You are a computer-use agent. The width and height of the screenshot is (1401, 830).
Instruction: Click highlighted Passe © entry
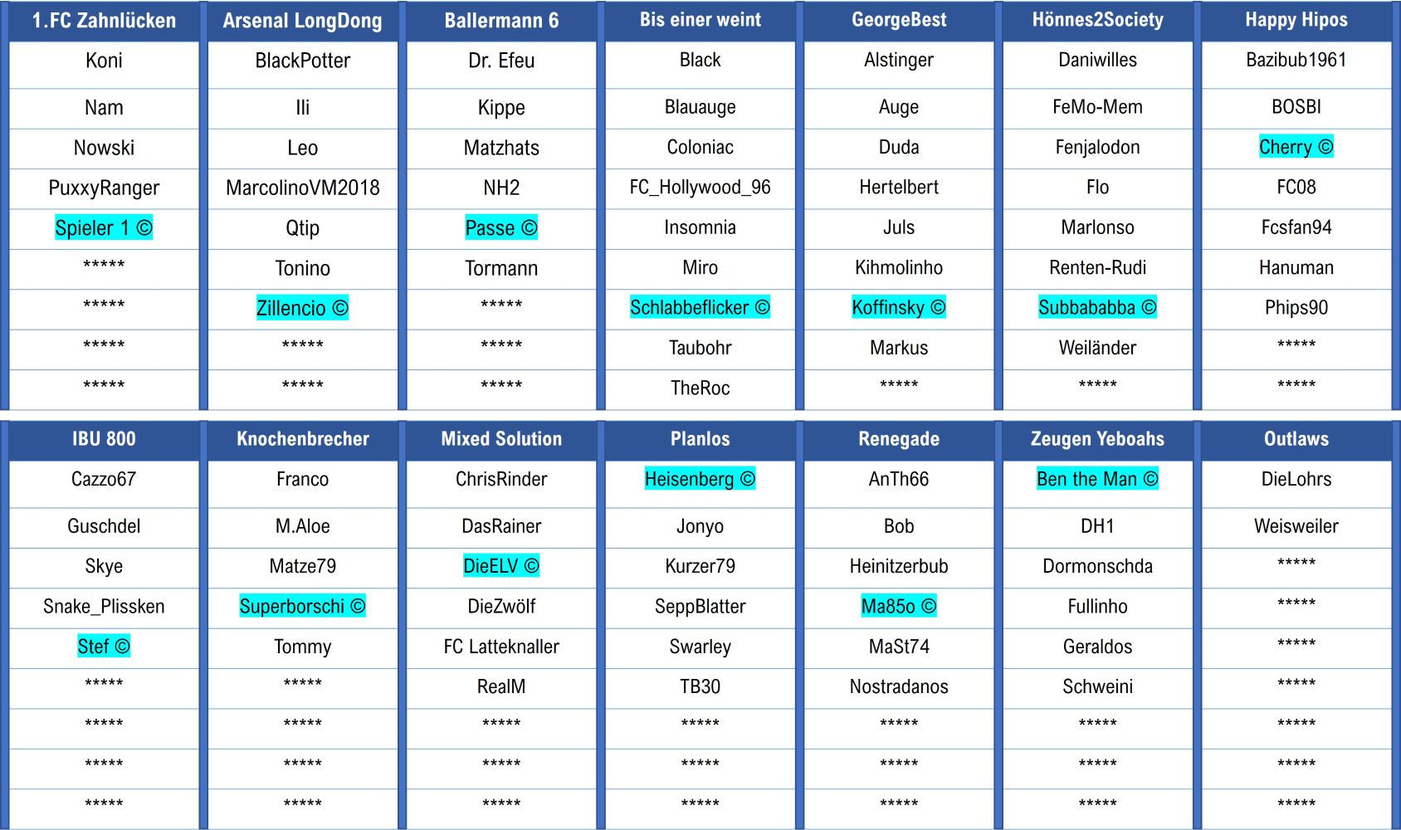[x=501, y=227]
